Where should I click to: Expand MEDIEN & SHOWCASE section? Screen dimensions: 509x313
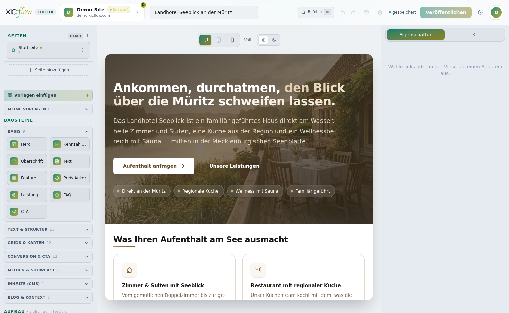[48, 270]
